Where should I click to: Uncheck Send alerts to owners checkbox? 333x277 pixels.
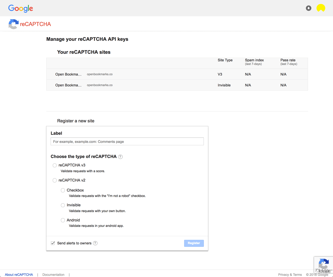pyautogui.click(x=53, y=243)
